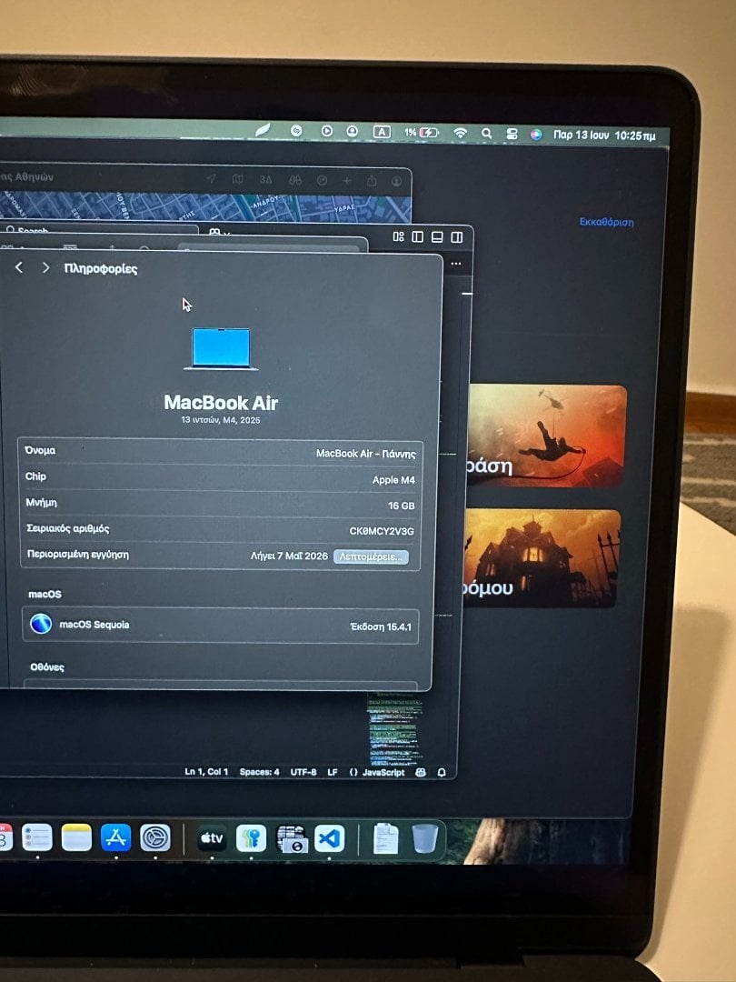736x982 pixels.
Task: Open the map mode picker in Maps
Action: [x=238, y=179]
